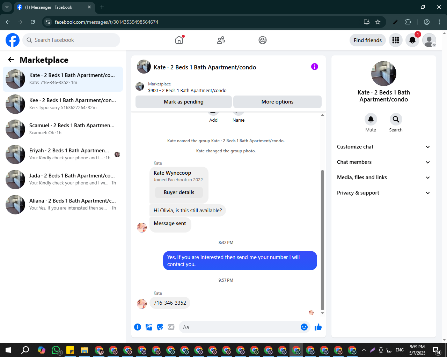Screen dimensions: 447x357
Task: Open Windows search on taskbar
Action: coord(25,350)
